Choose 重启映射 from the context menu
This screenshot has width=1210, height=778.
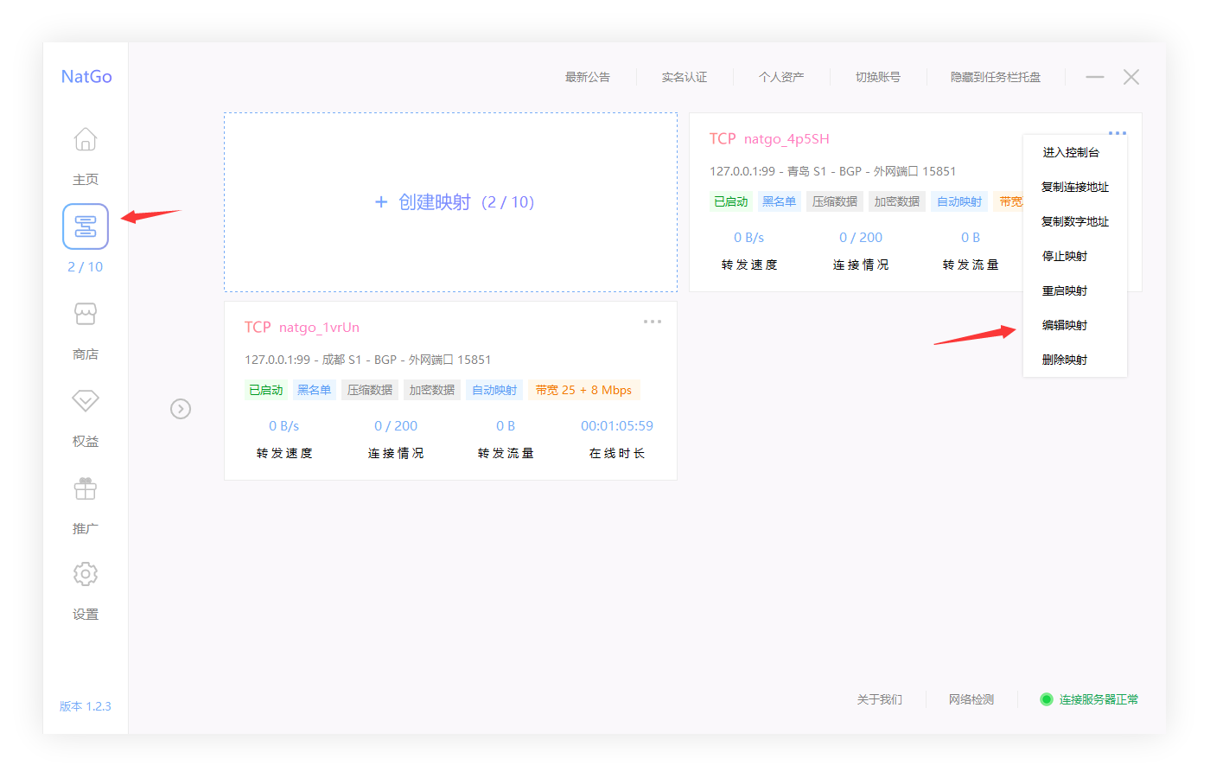(x=1065, y=290)
